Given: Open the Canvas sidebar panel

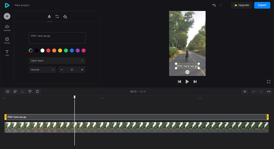Looking at the screenshot, I should pos(7,40).
